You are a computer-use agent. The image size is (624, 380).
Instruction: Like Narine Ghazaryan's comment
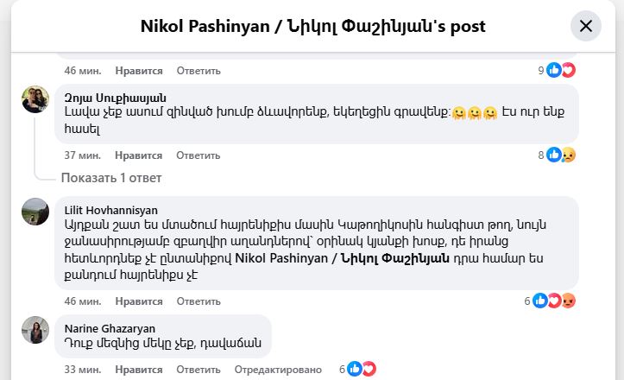tap(139, 370)
